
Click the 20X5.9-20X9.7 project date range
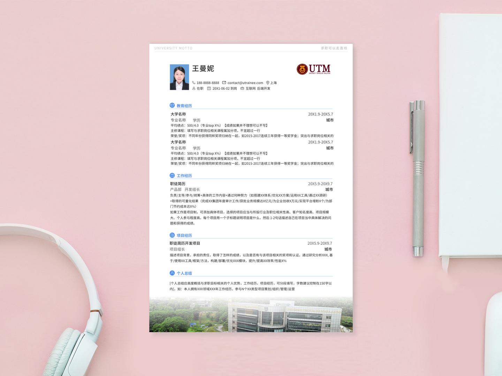[x=320, y=243]
